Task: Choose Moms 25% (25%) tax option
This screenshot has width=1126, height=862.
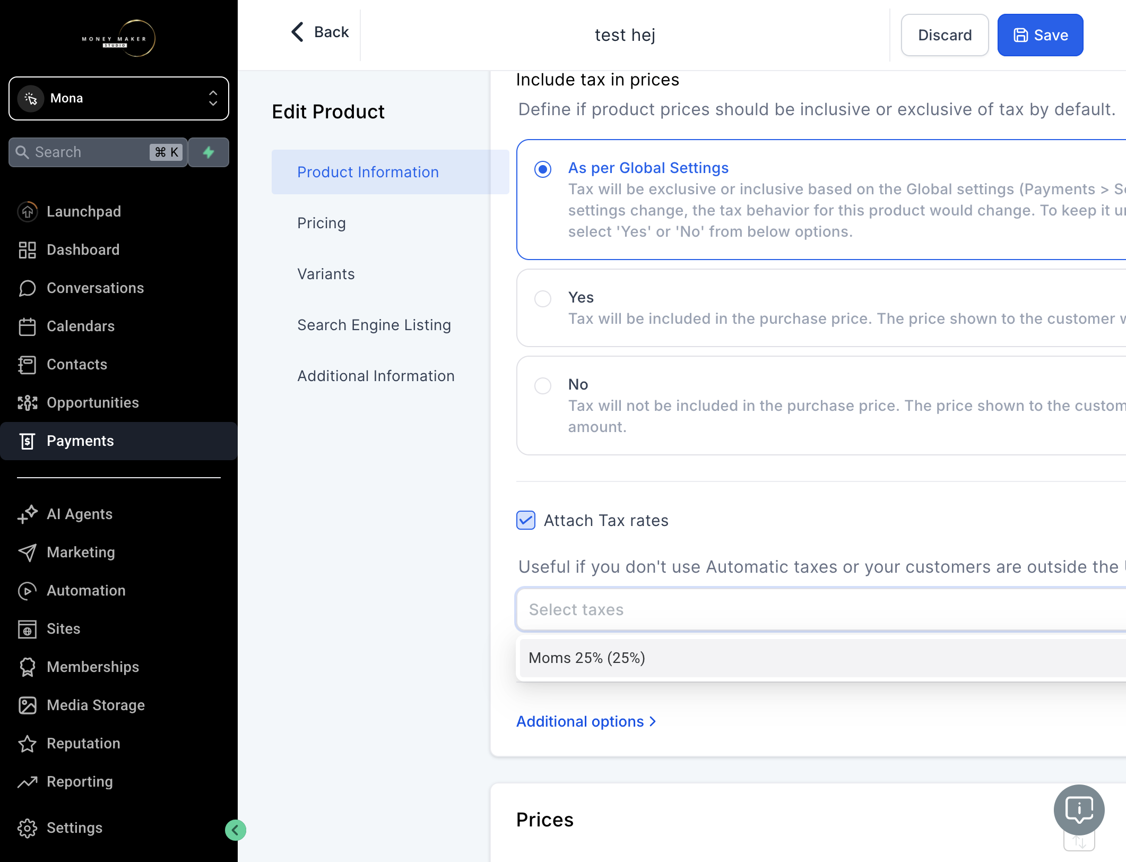Action: click(x=823, y=658)
